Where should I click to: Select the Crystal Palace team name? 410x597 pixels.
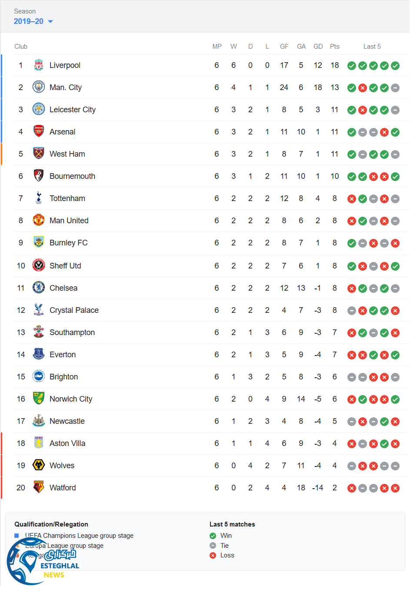(74, 310)
